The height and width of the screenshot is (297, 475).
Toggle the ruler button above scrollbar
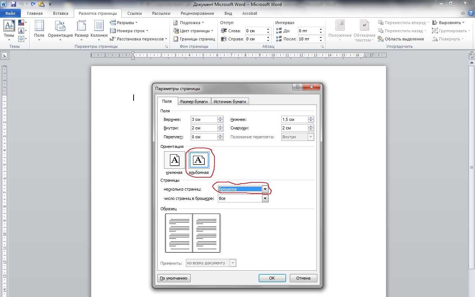click(x=472, y=56)
